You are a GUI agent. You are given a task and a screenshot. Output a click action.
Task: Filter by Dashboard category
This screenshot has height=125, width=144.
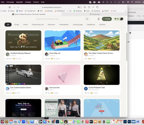[x=91, y=25]
